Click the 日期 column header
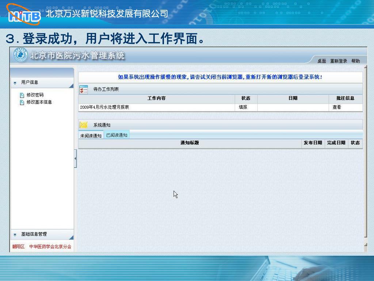Screen dimensions: 374x281 [x=293, y=98]
